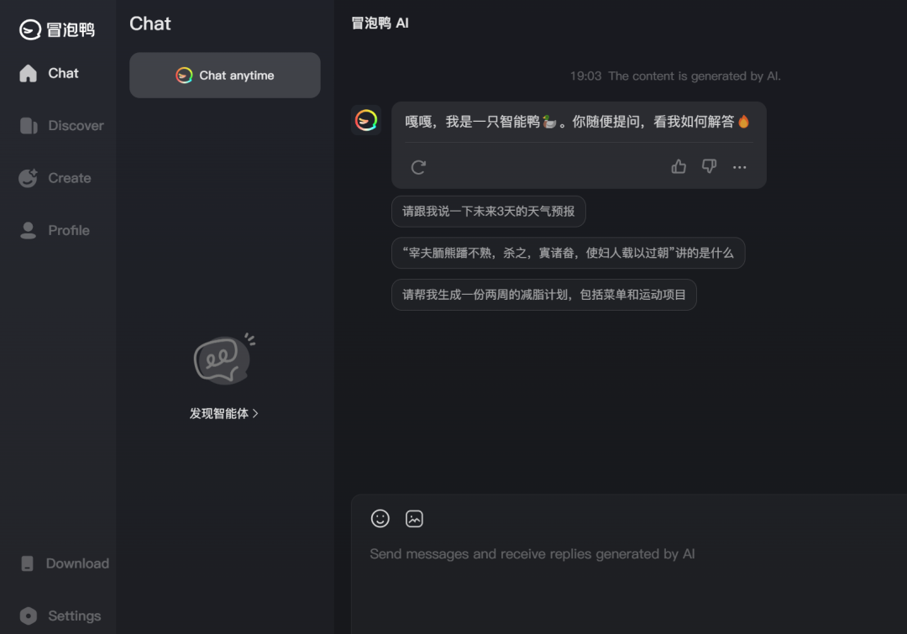Image resolution: width=907 pixels, height=634 pixels.
Task: Go to the Create section
Action: pyautogui.click(x=55, y=178)
